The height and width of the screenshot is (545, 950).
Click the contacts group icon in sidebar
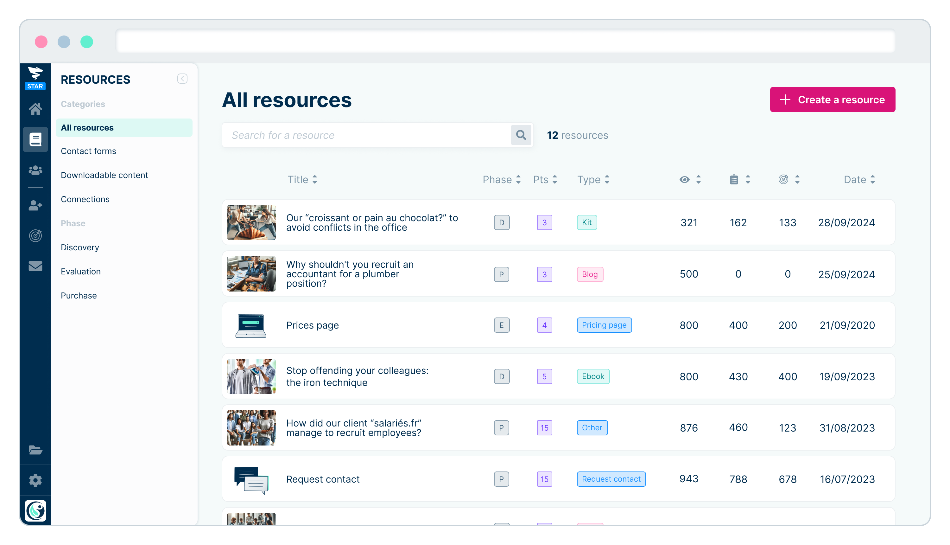click(x=35, y=170)
